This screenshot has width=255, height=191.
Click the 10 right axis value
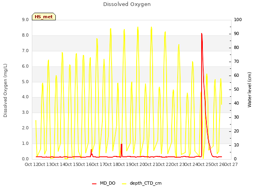pos(236,145)
